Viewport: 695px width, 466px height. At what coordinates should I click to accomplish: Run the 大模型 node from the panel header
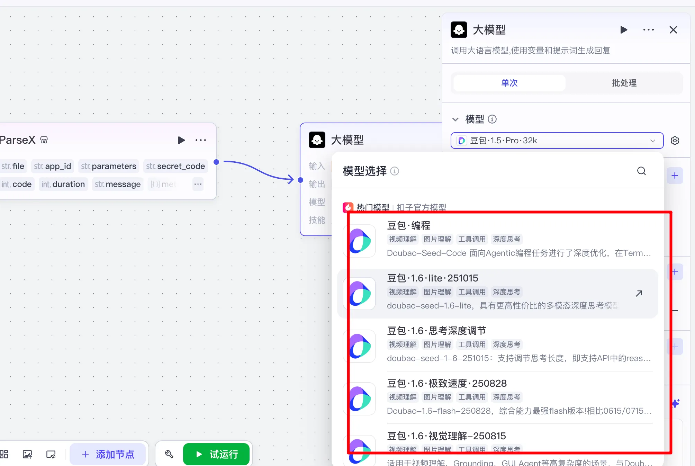coord(624,30)
